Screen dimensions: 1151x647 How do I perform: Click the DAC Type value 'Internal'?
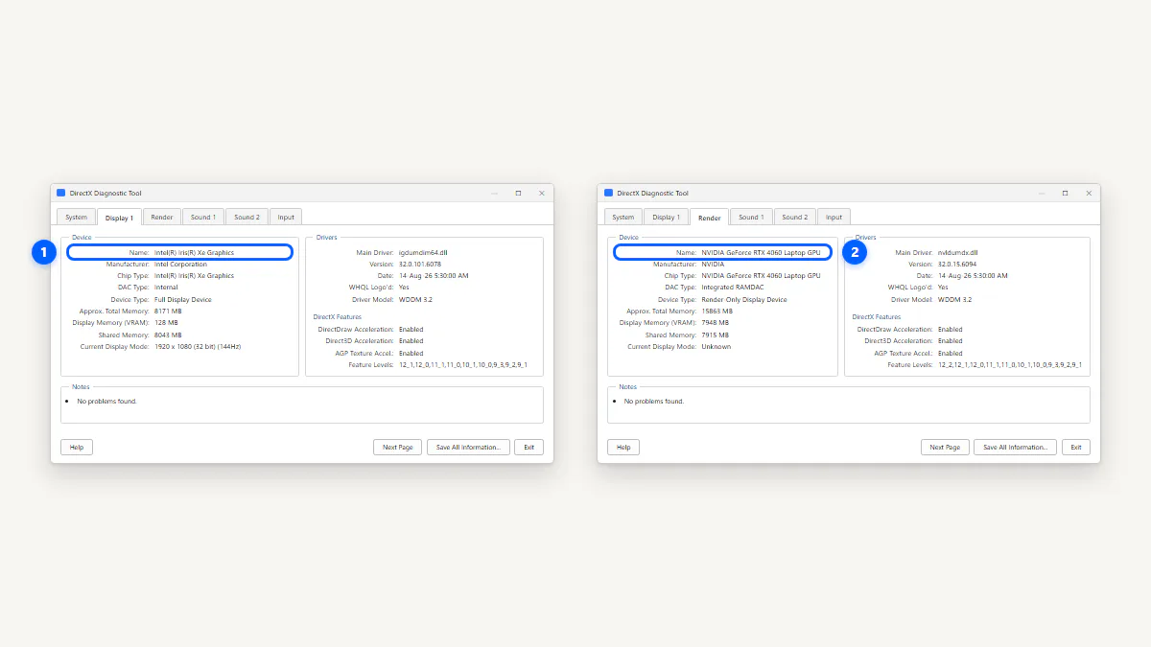(x=166, y=288)
